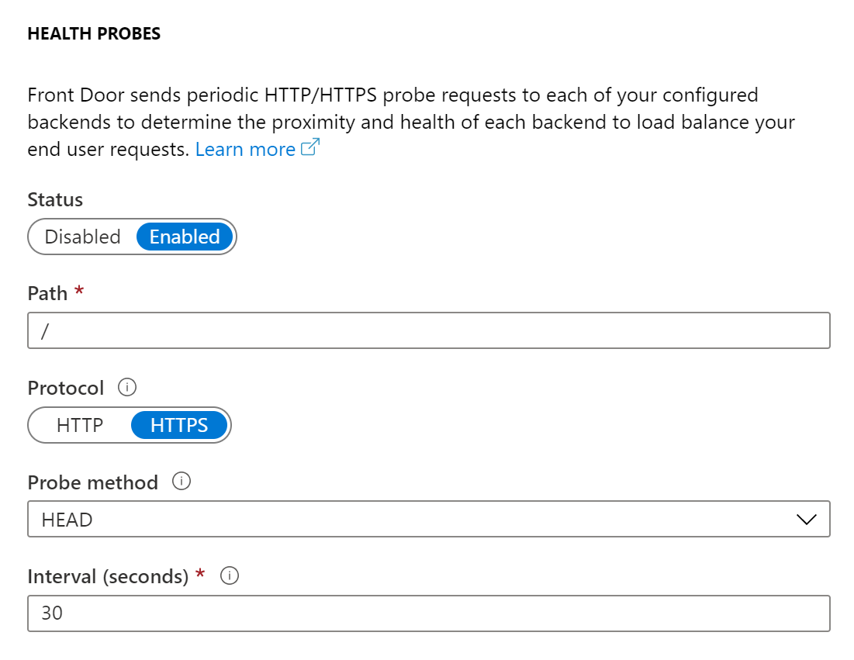The height and width of the screenshot is (660, 854).
Task: Click inside the Path input field
Action: (x=428, y=330)
